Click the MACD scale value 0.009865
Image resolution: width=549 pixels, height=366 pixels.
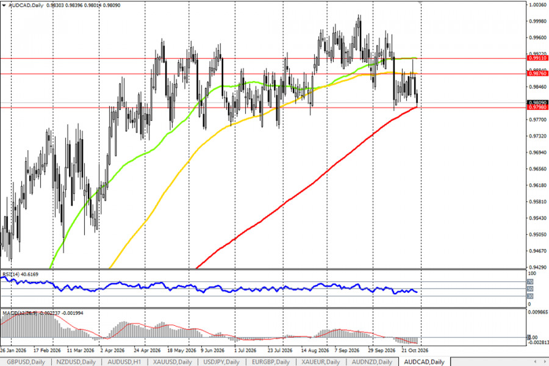tap(538, 313)
